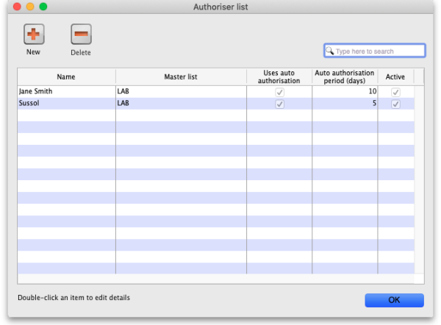The width and height of the screenshot is (441, 325).
Task: Close the Authoriser list window
Action: (x=10, y=7)
